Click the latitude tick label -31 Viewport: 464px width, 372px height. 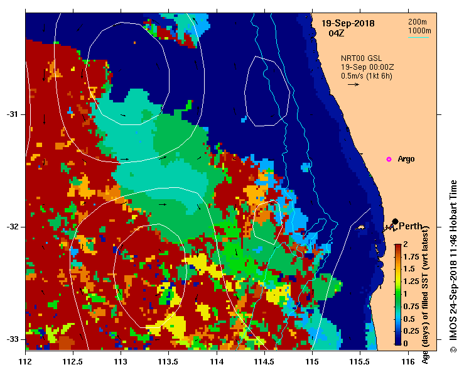point(12,114)
